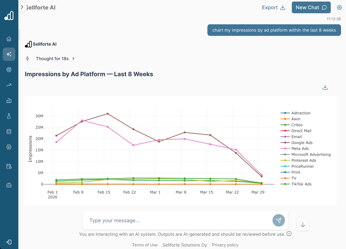Click the info icon beside AI disclaimer
The width and height of the screenshot is (346, 249).
(289, 234)
